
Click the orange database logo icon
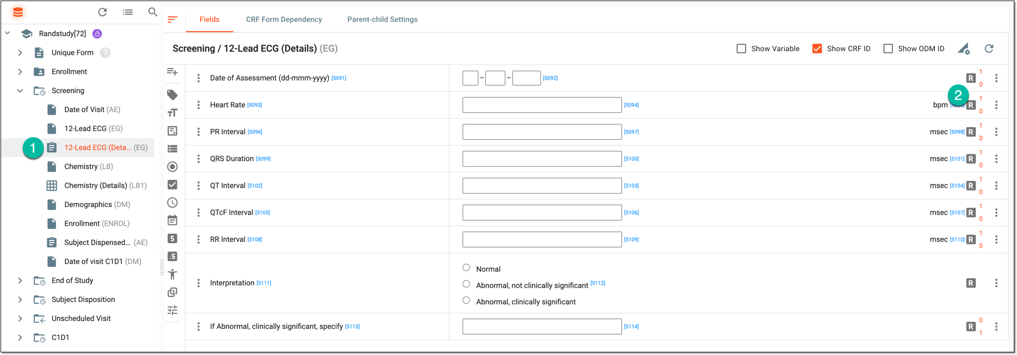(18, 12)
